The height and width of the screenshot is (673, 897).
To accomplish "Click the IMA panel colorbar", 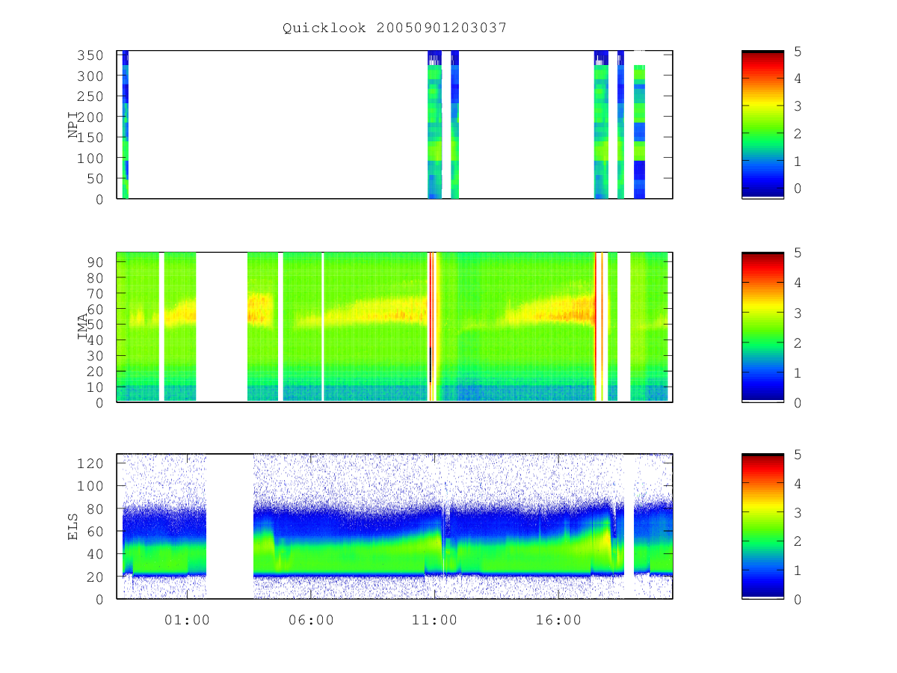I will (762, 327).
